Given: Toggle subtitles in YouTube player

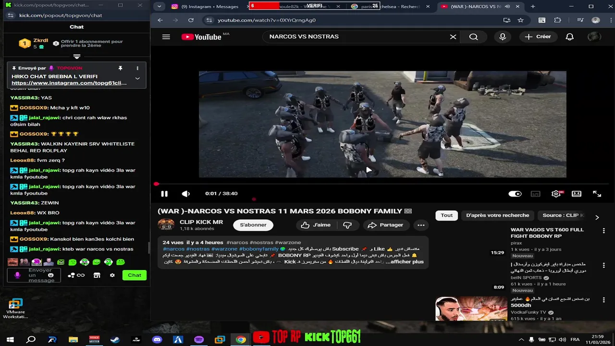Looking at the screenshot, I should [x=535, y=194].
